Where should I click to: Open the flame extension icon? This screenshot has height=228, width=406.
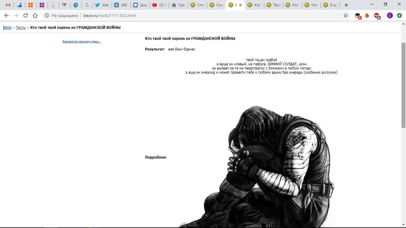pyautogui.click(x=367, y=16)
